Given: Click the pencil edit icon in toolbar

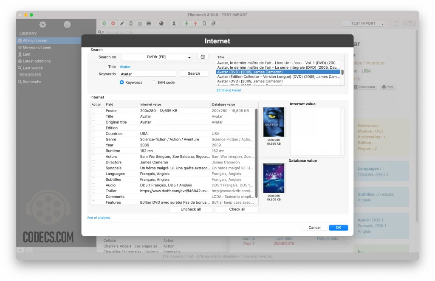Looking at the screenshot, I should (122, 23).
